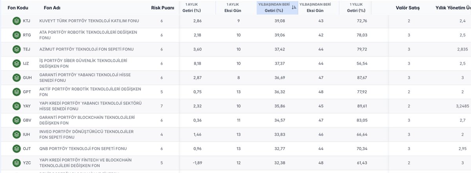Click the sort icon in Yılbaşından Beri Getiri header
471x173 pixels.
(x=294, y=7)
